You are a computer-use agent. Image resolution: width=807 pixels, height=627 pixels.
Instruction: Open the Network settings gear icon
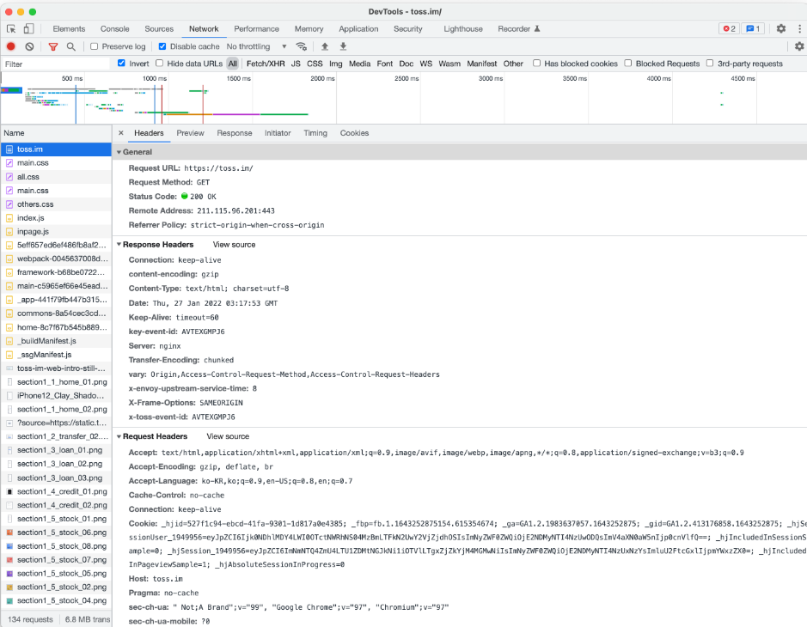click(x=798, y=46)
